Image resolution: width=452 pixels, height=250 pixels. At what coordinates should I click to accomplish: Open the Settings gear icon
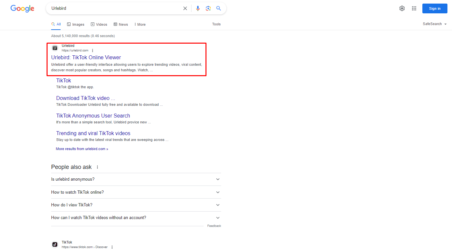402,8
